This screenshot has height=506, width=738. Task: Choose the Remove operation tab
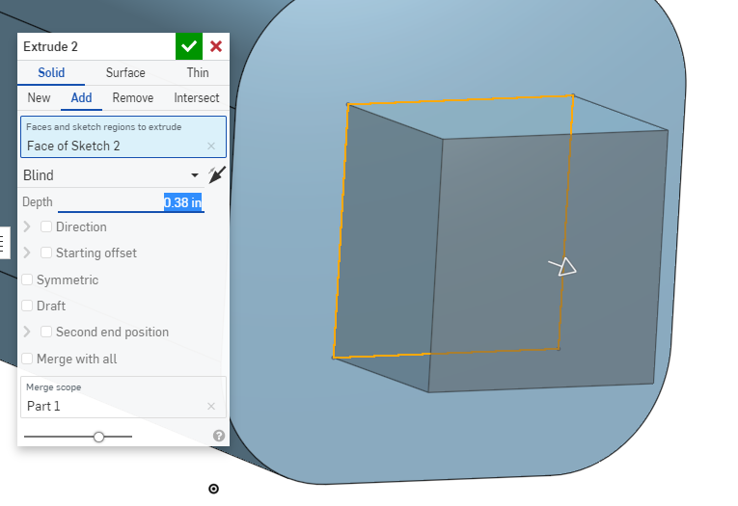click(133, 97)
